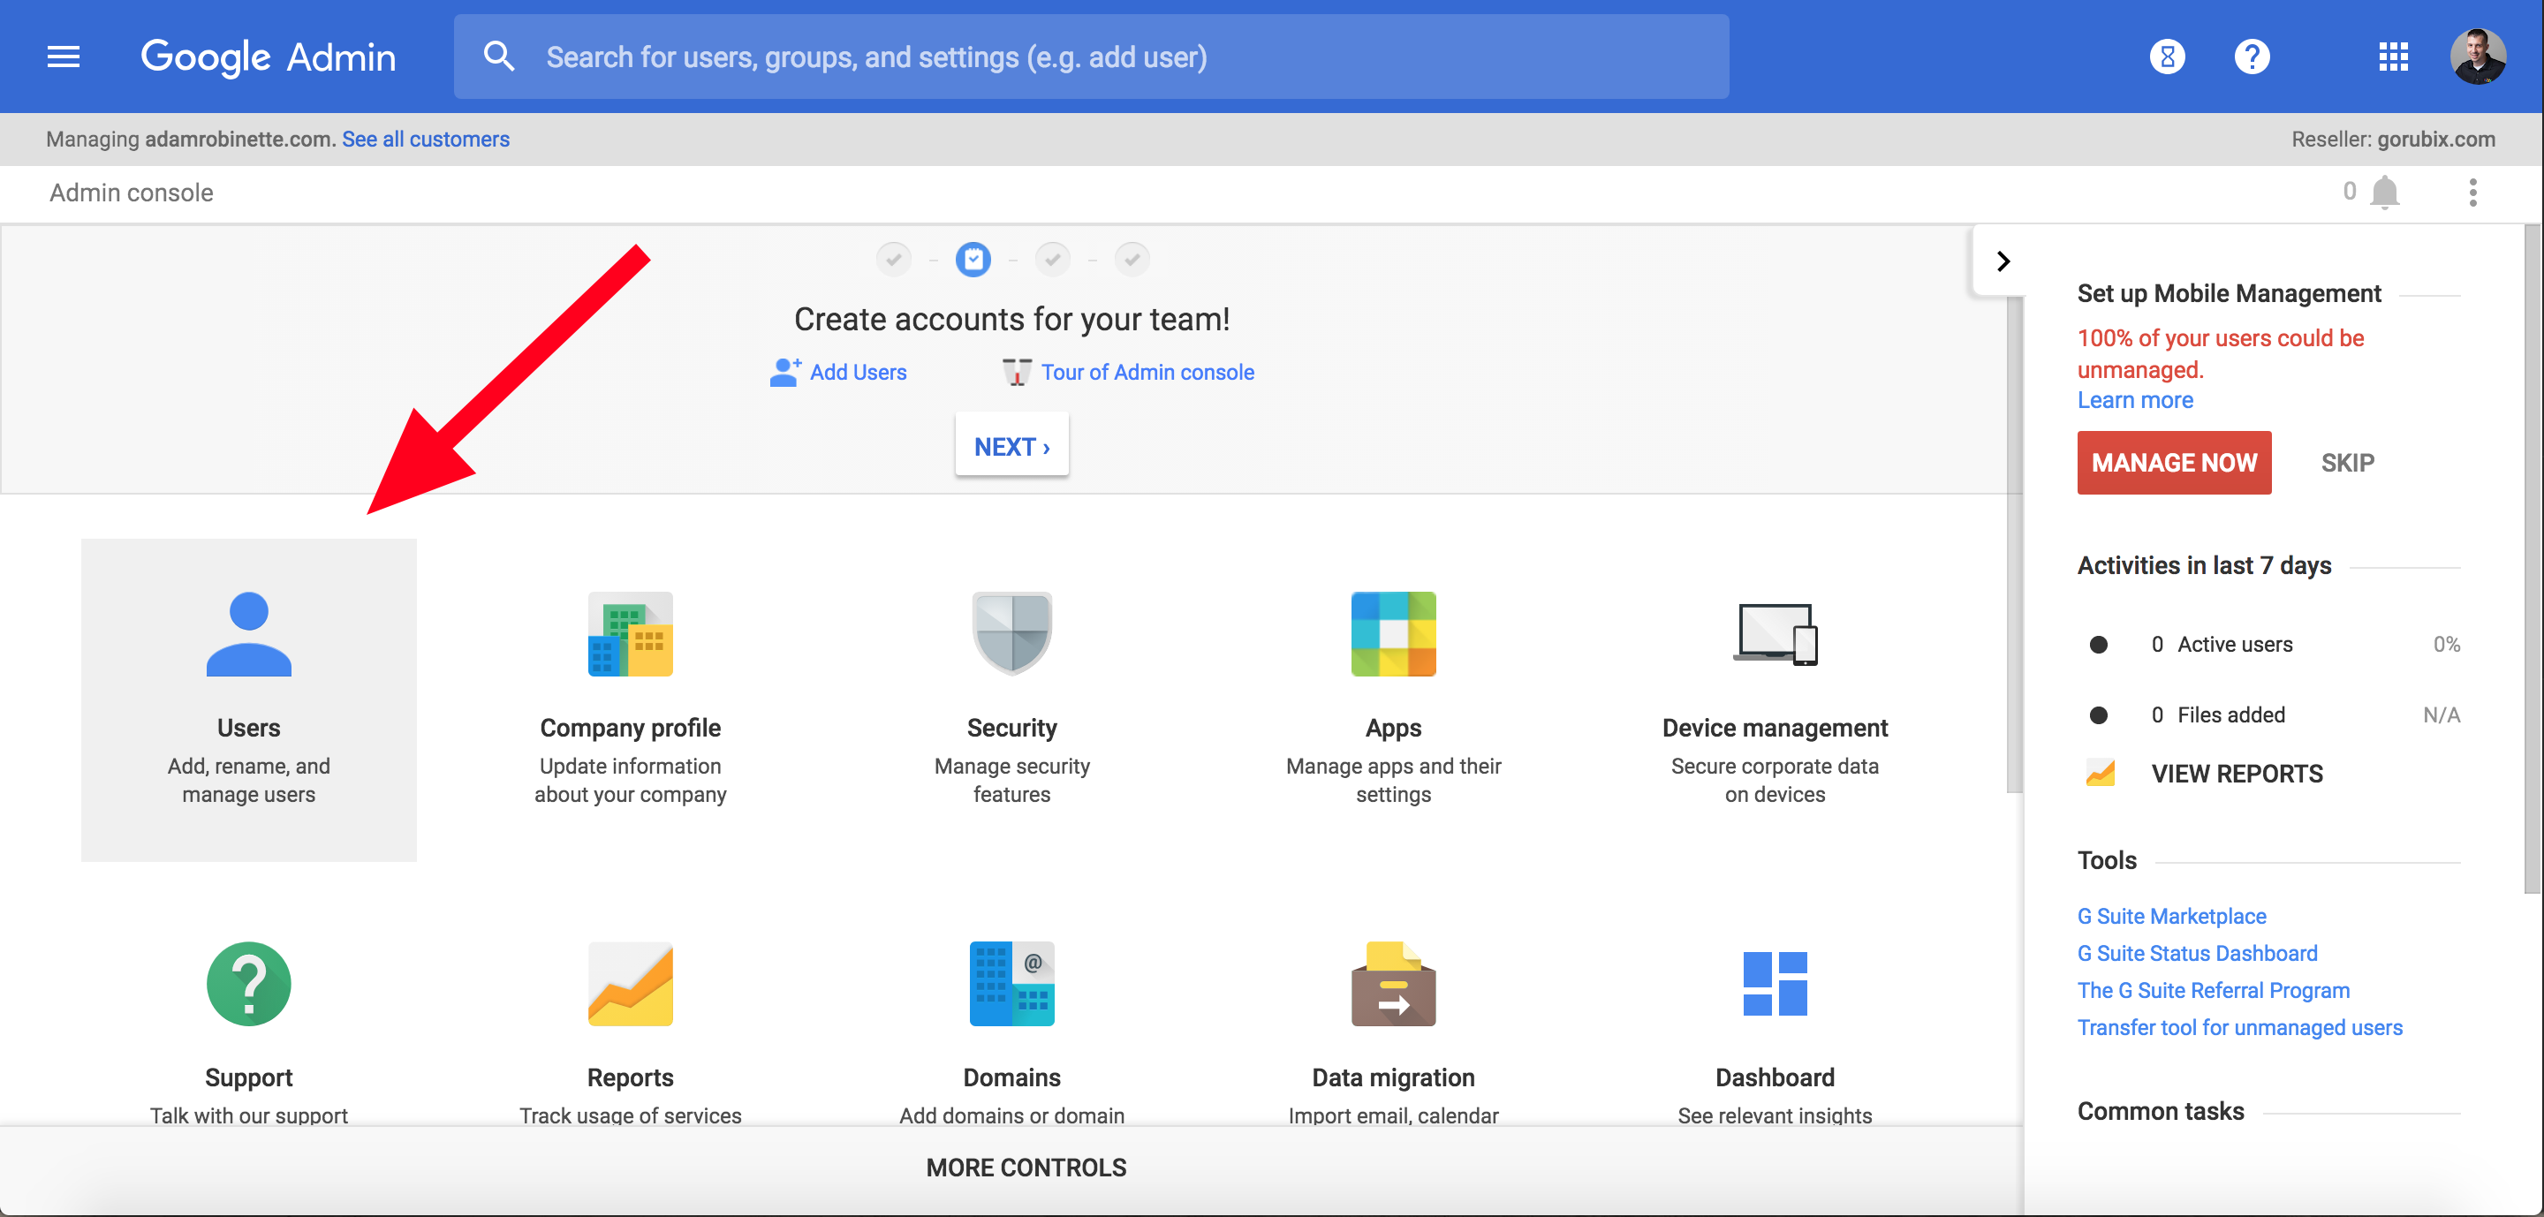
Task: Click the Tour of Admin console icon
Action: click(x=1016, y=372)
